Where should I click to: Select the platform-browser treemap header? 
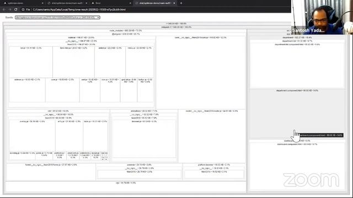tap(214, 165)
